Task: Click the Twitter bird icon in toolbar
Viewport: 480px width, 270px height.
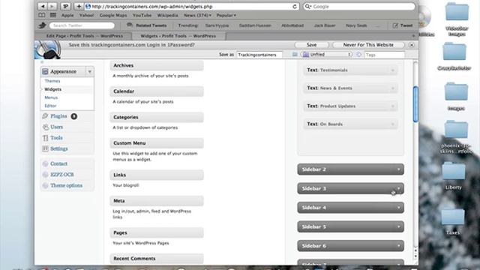Action: coord(43,25)
